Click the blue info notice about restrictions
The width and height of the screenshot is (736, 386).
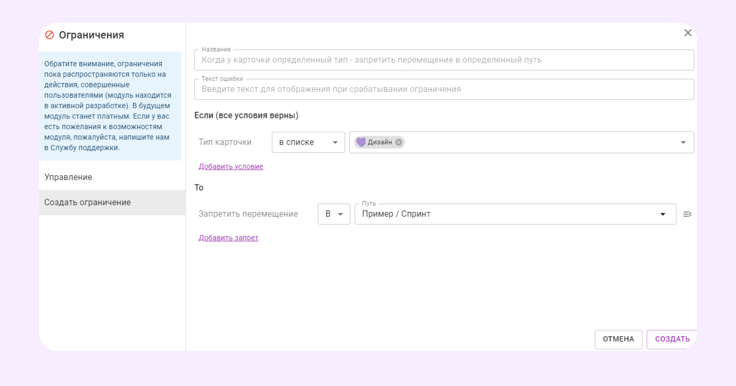110,106
